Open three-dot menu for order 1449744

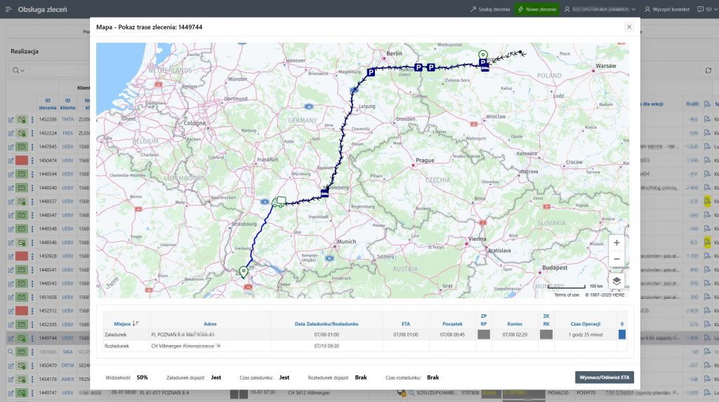[x=32, y=338]
